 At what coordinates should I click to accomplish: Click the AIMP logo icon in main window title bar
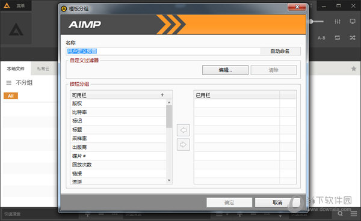(7, 5)
